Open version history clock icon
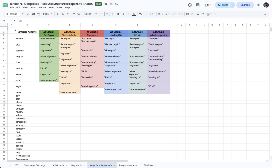 pyautogui.click(x=190, y=5)
